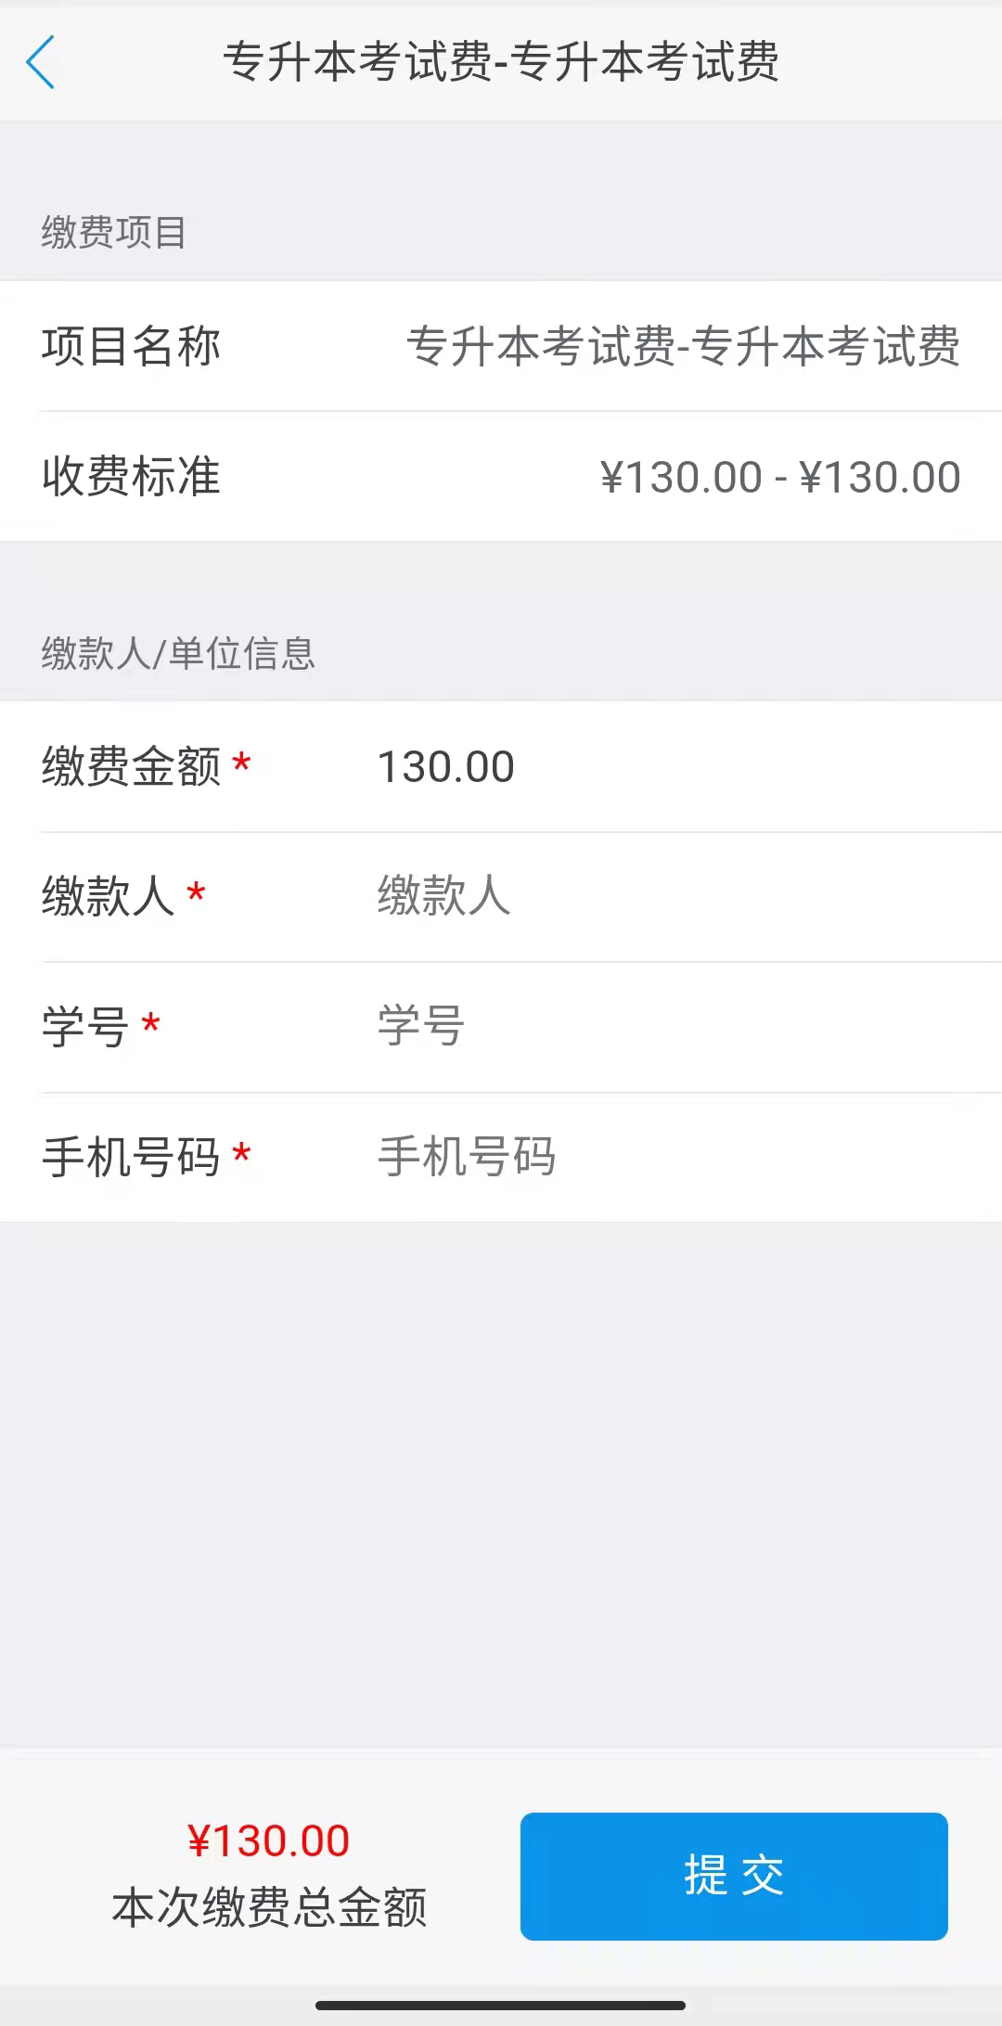Tap the ¥130.00 total amount text
Viewport: 1002px width, 2026px height.
click(x=267, y=1840)
